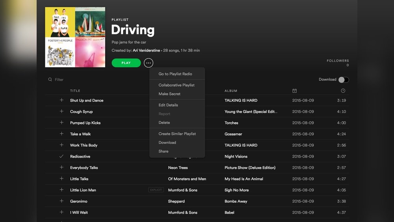Sort by date added calendar icon
The image size is (394, 222).
click(294, 91)
